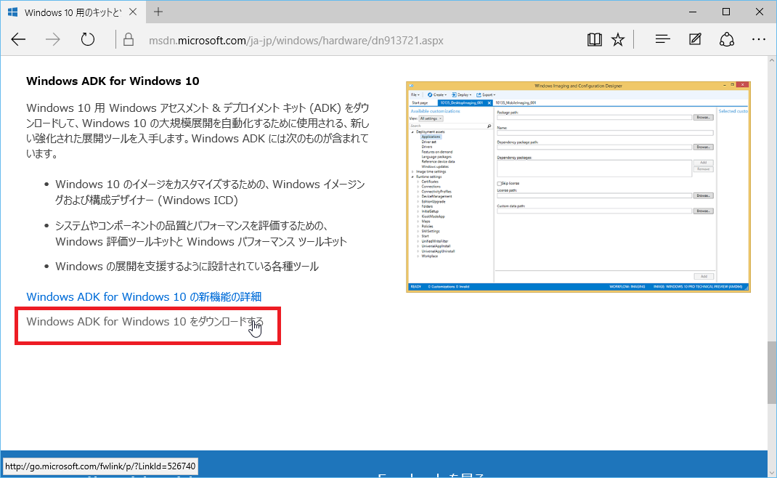The width and height of the screenshot is (777, 478).
Task: Click the Windows Imaging and Configuration Designer screenshot
Action: [x=578, y=187]
